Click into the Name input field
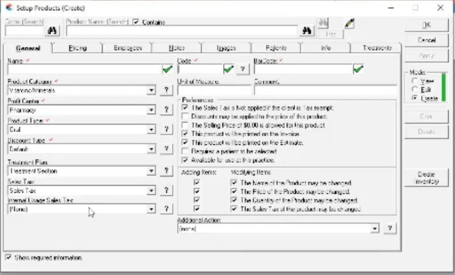Screen dimensions: 455x275 84,69
